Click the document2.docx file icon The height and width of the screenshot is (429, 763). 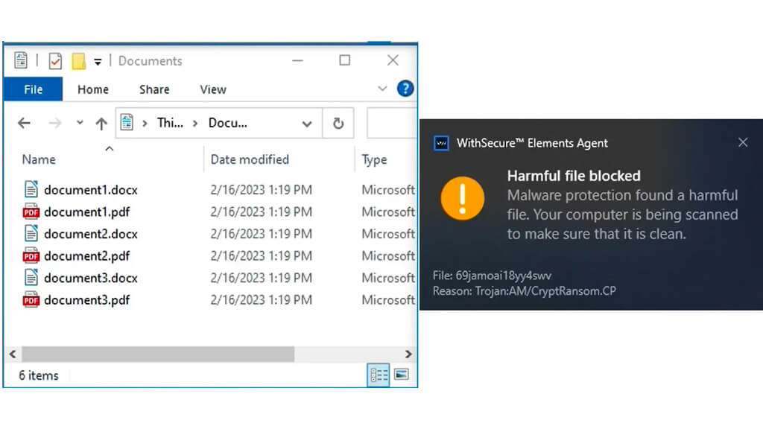tap(31, 233)
